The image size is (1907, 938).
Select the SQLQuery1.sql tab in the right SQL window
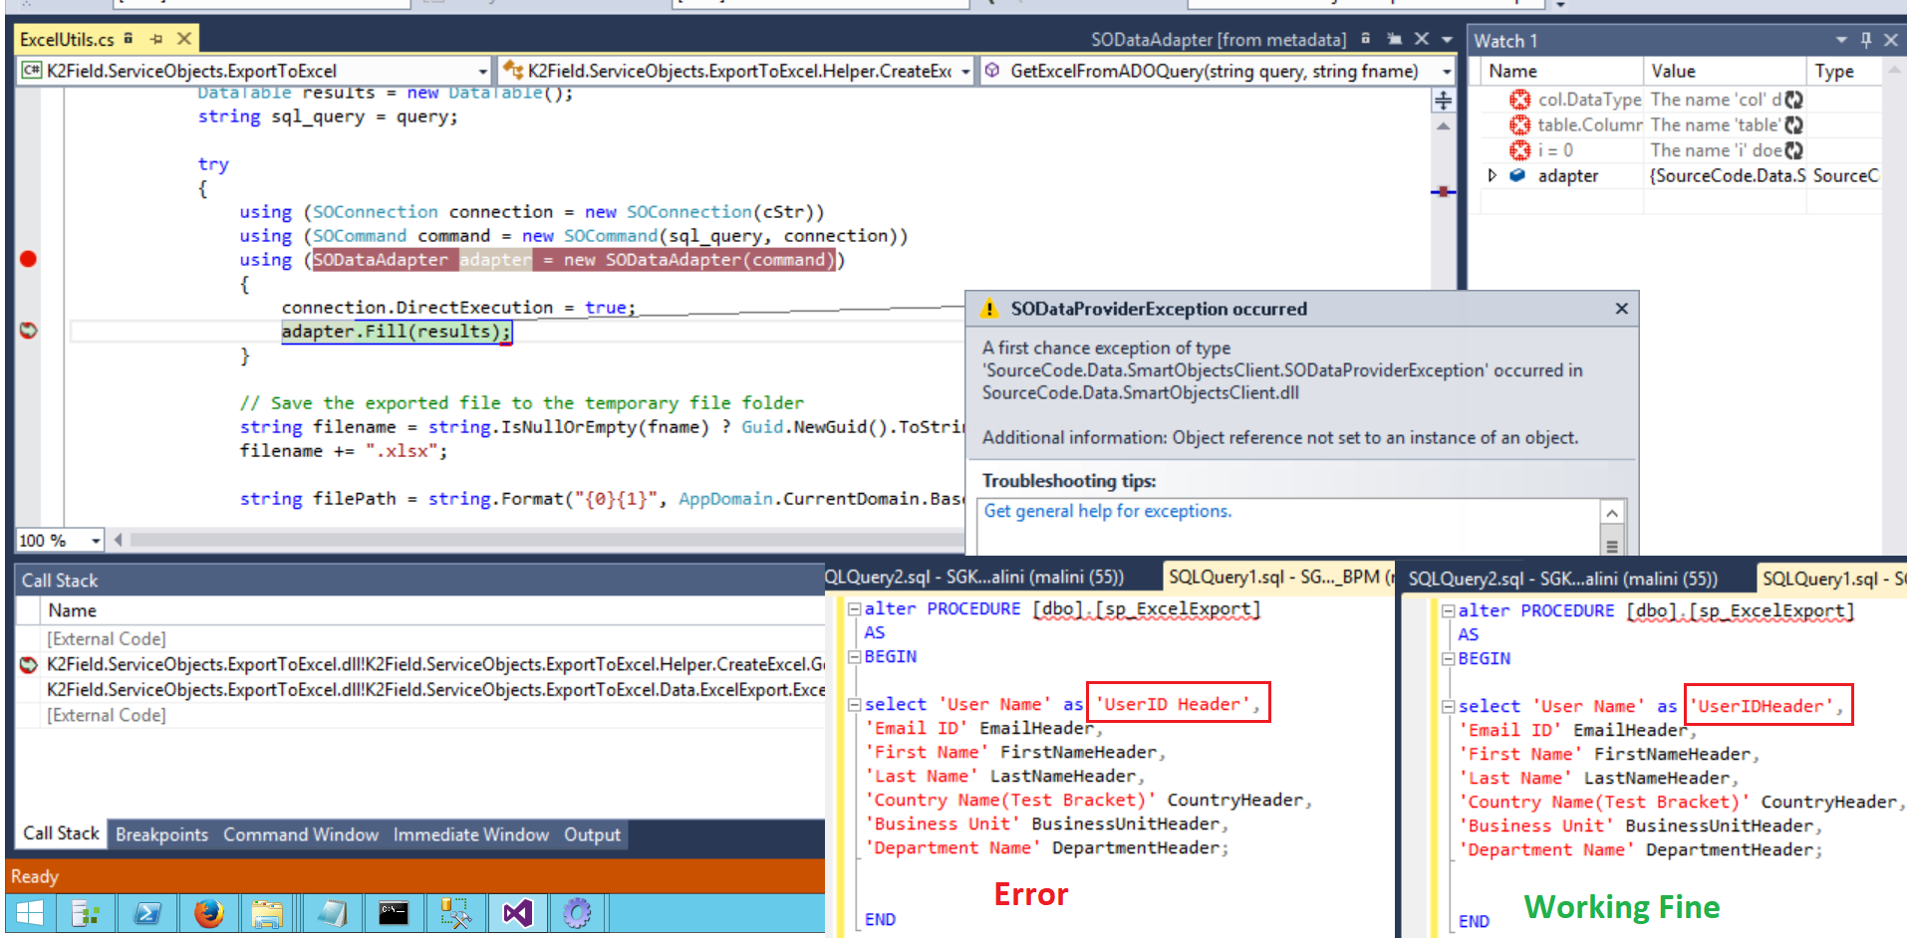pyautogui.click(x=1831, y=579)
